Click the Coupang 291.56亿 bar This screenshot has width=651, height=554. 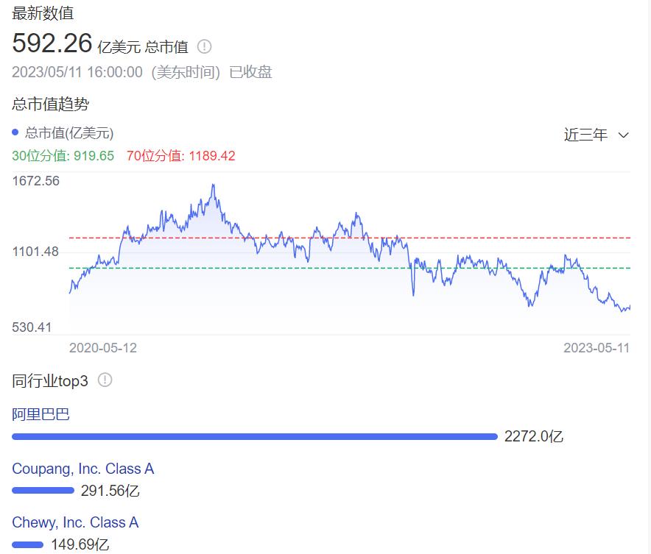(43, 490)
